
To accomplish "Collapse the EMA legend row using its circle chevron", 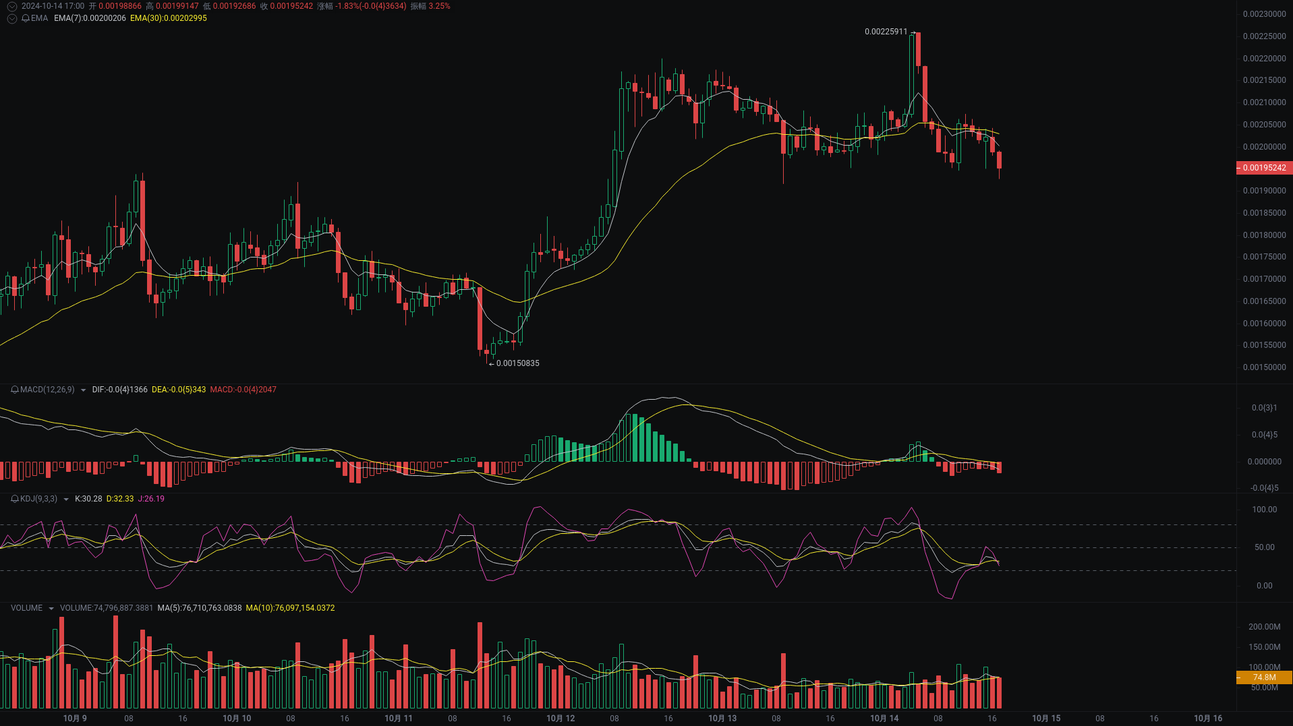I will click(11, 19).
